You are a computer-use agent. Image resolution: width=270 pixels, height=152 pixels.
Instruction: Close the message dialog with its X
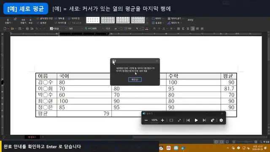pos(157,61)
